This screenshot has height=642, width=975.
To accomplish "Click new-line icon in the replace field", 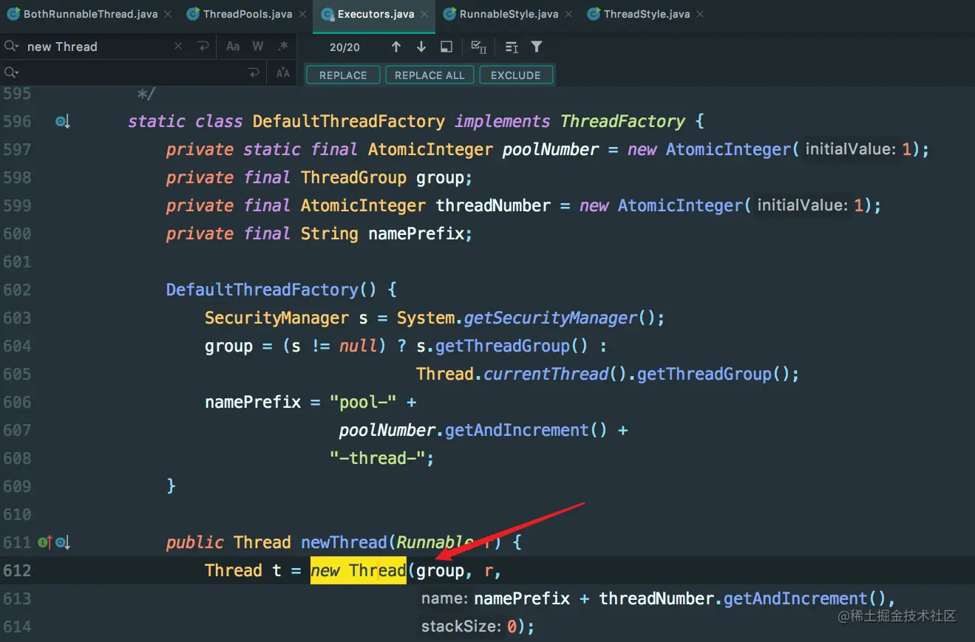I will click(254, 72).
